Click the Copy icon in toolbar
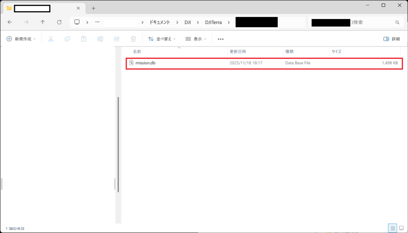 tap(67, 39)
